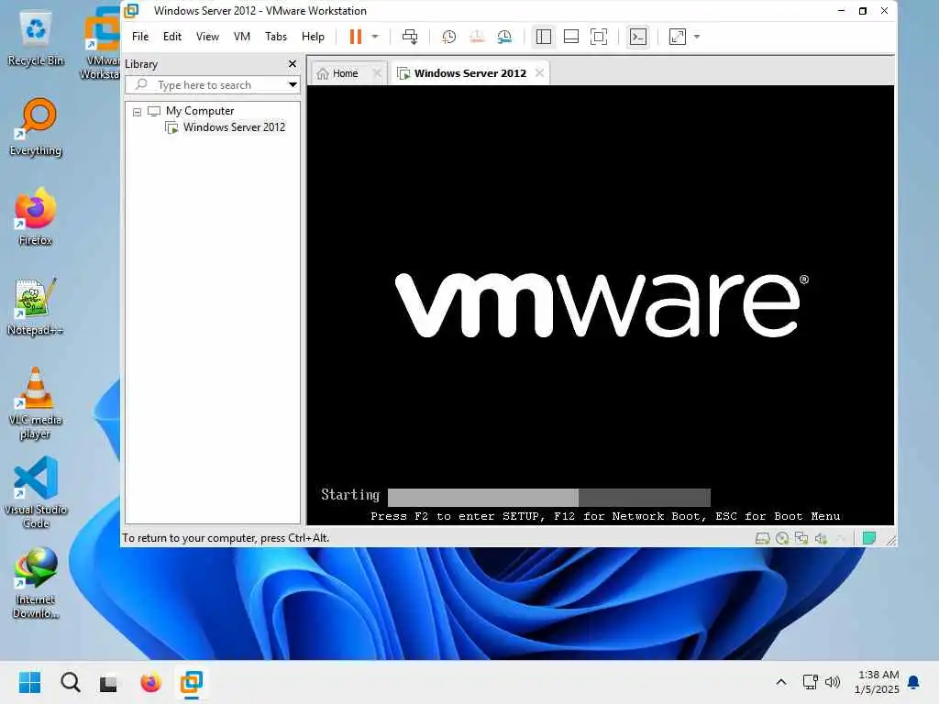Click the Starting boot progress bar

pos(549,497)
